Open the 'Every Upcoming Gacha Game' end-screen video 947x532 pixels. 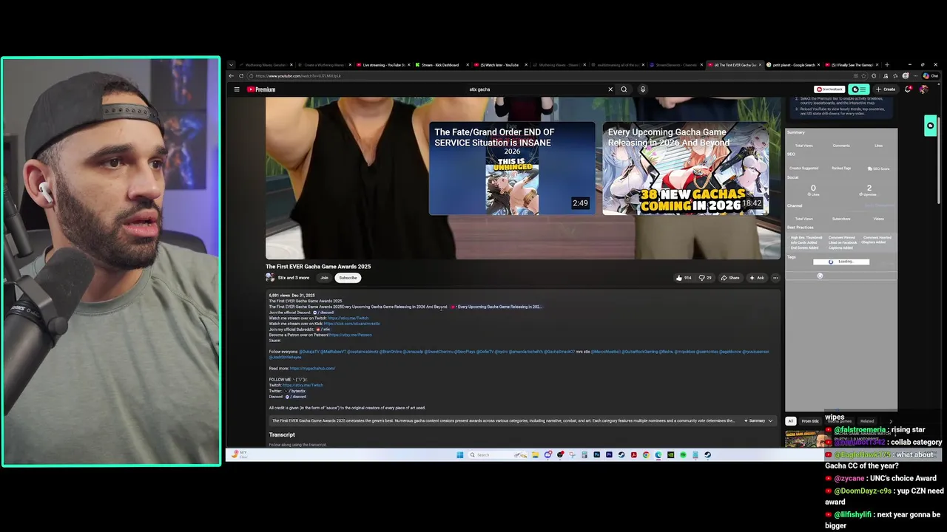pyautogui.click(x=685, y=168)
